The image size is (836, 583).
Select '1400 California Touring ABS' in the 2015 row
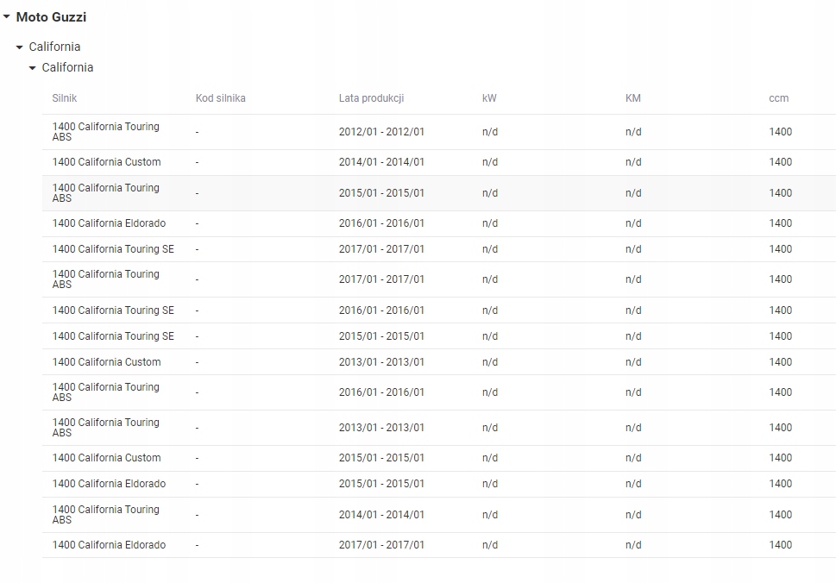point(105,193)
